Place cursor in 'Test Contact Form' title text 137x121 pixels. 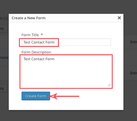tap(39, 42)
